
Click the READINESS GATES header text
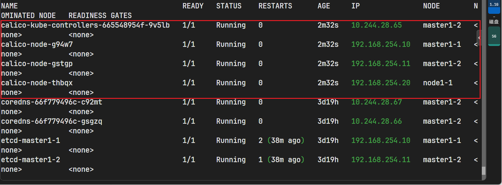point(100,16)
